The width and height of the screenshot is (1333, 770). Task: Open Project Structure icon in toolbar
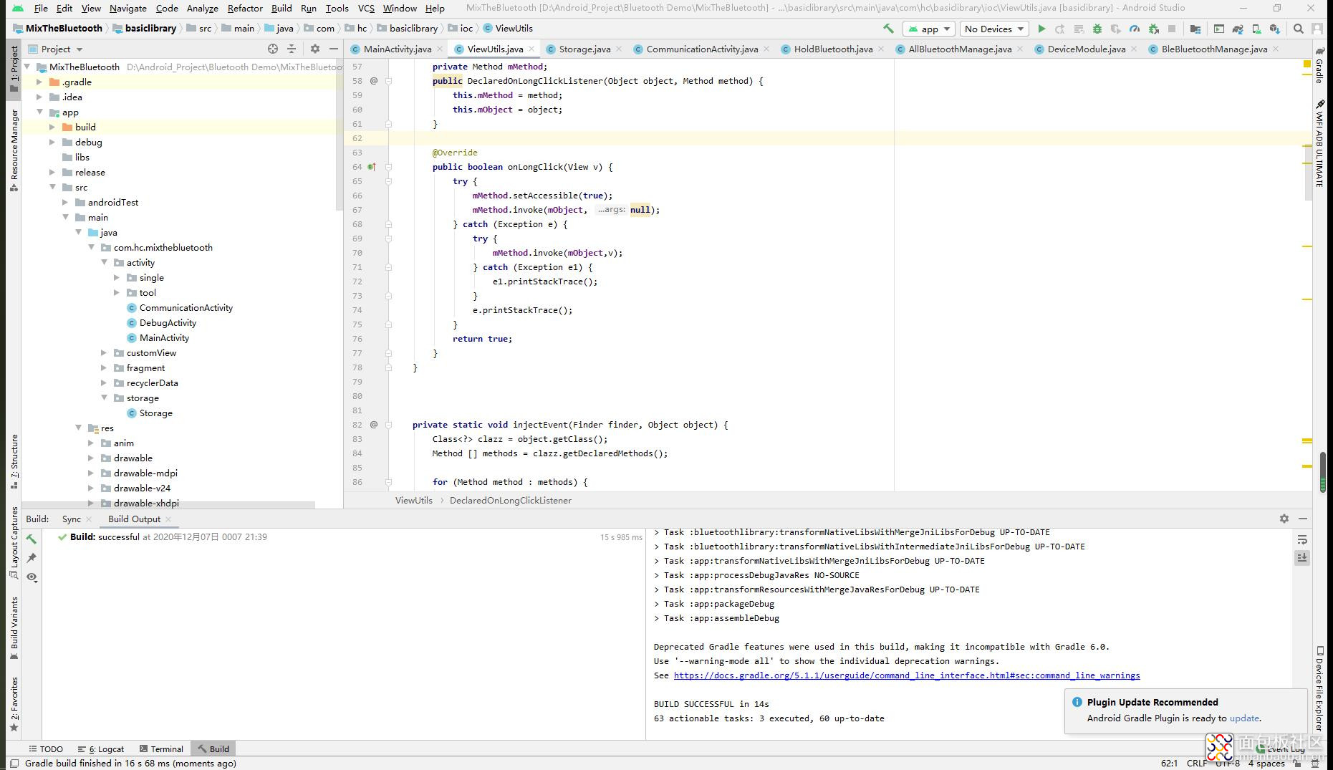click(x=1195, y=29)
